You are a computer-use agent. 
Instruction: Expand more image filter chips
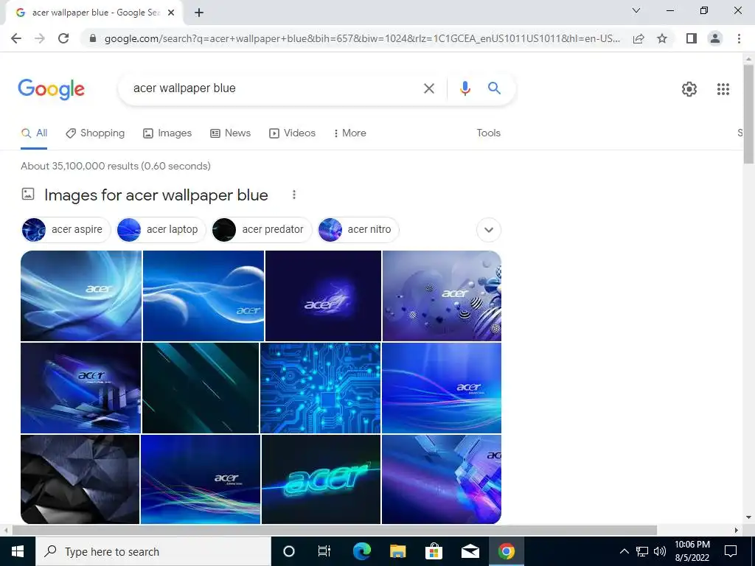click(x=489, y=230)
